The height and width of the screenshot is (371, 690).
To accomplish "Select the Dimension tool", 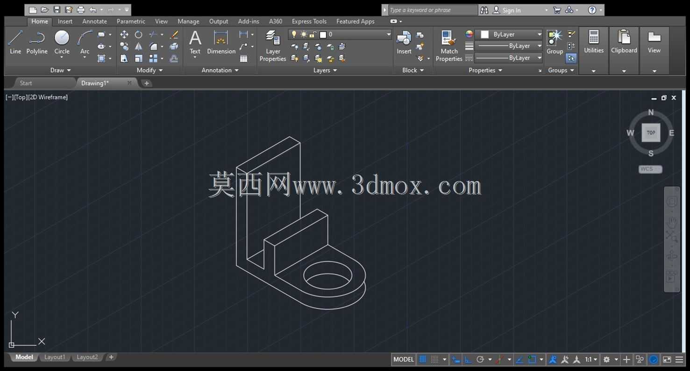I will [221, 42].
